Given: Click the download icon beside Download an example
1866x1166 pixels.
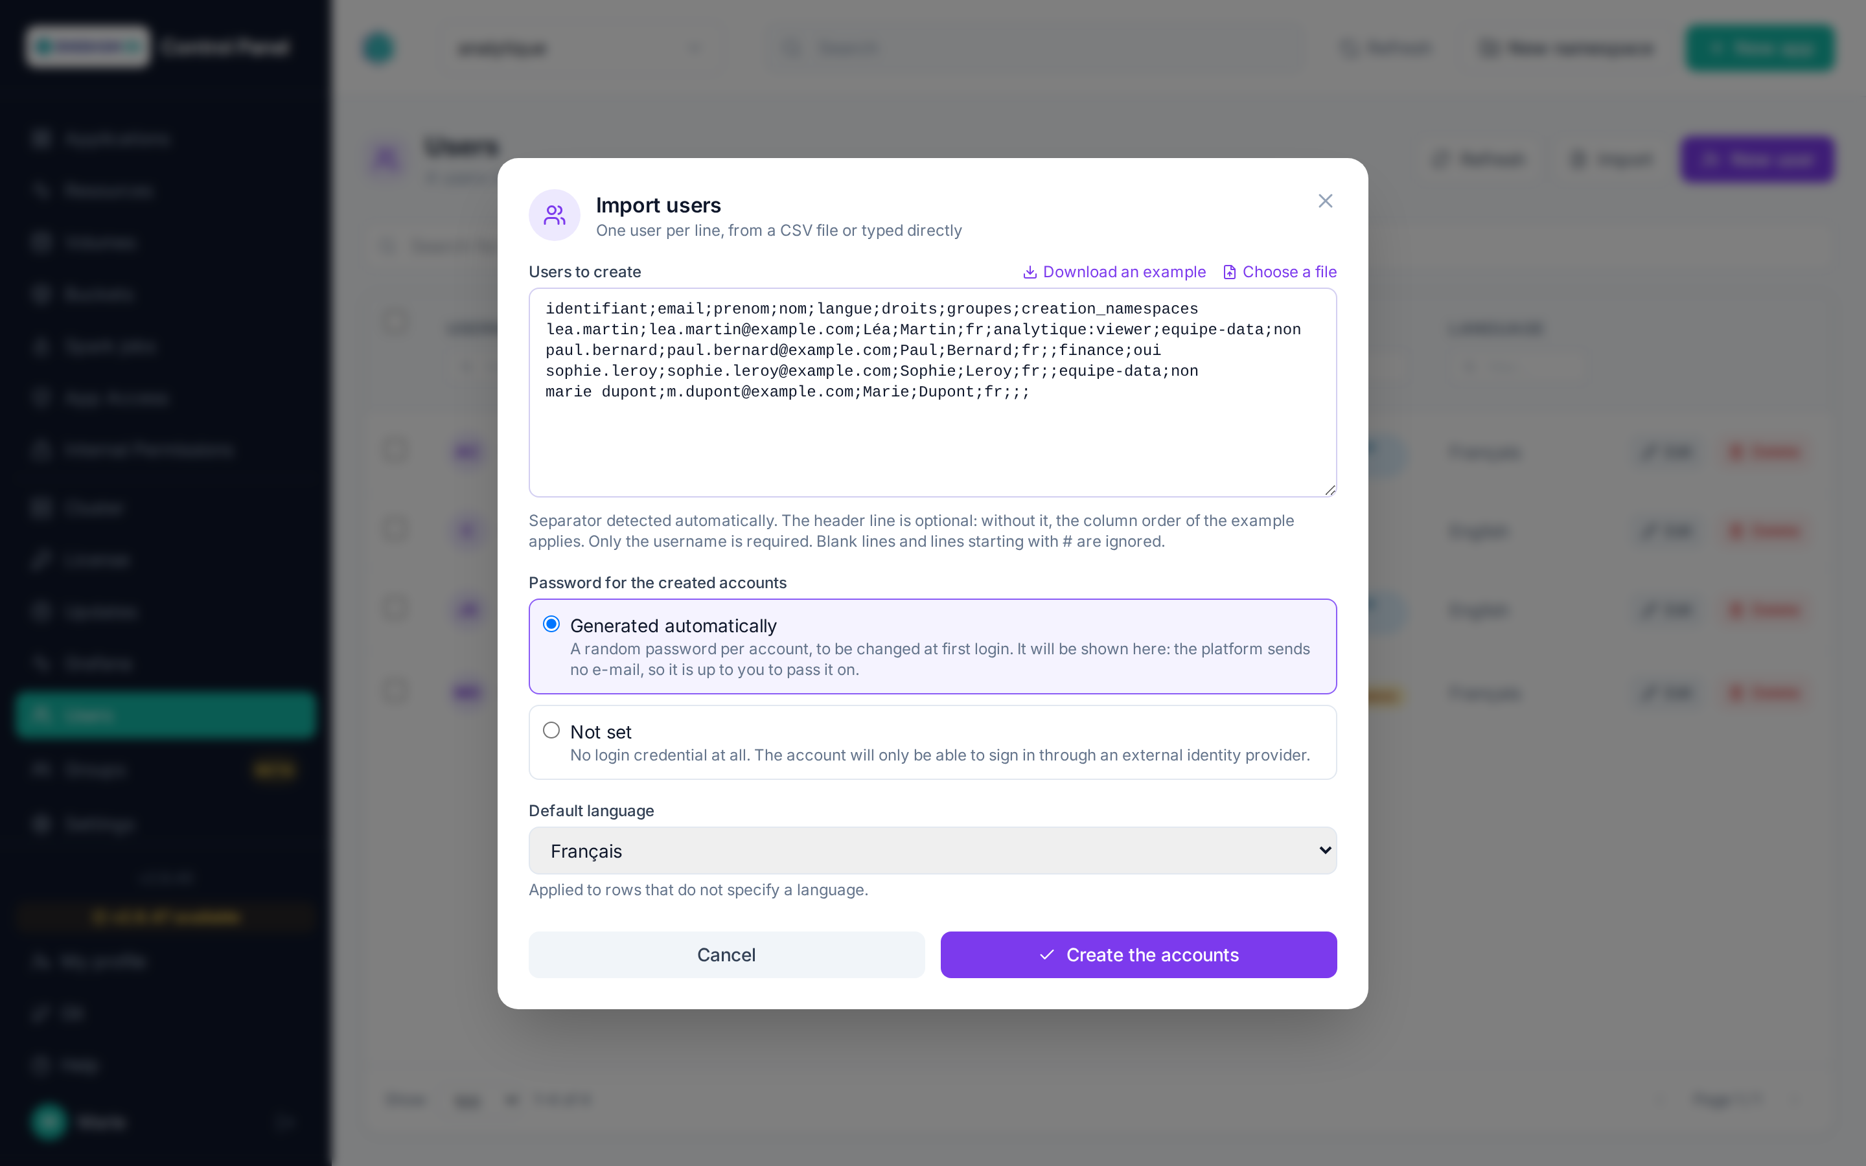Looking at the screenshot, I should [x=1030, y=272].
